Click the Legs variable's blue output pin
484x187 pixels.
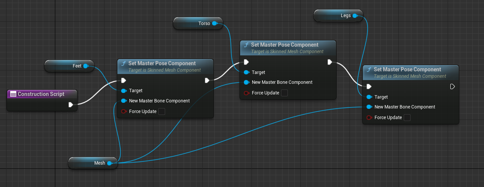click(x=355, y=16)
